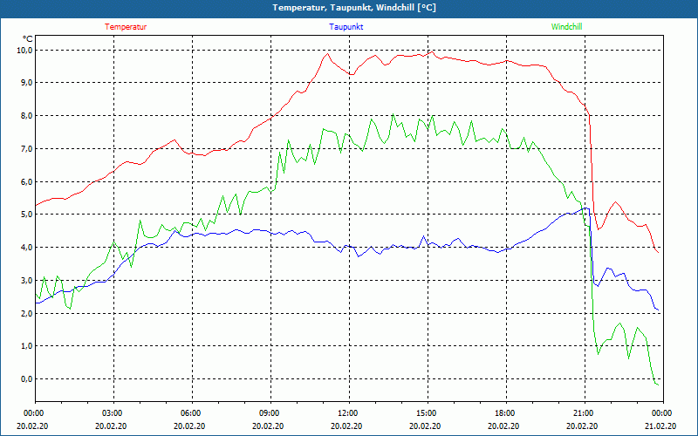The image size is (698, 436).
Task: Click the '3,0' y-axis value
Action: [27, 280]
